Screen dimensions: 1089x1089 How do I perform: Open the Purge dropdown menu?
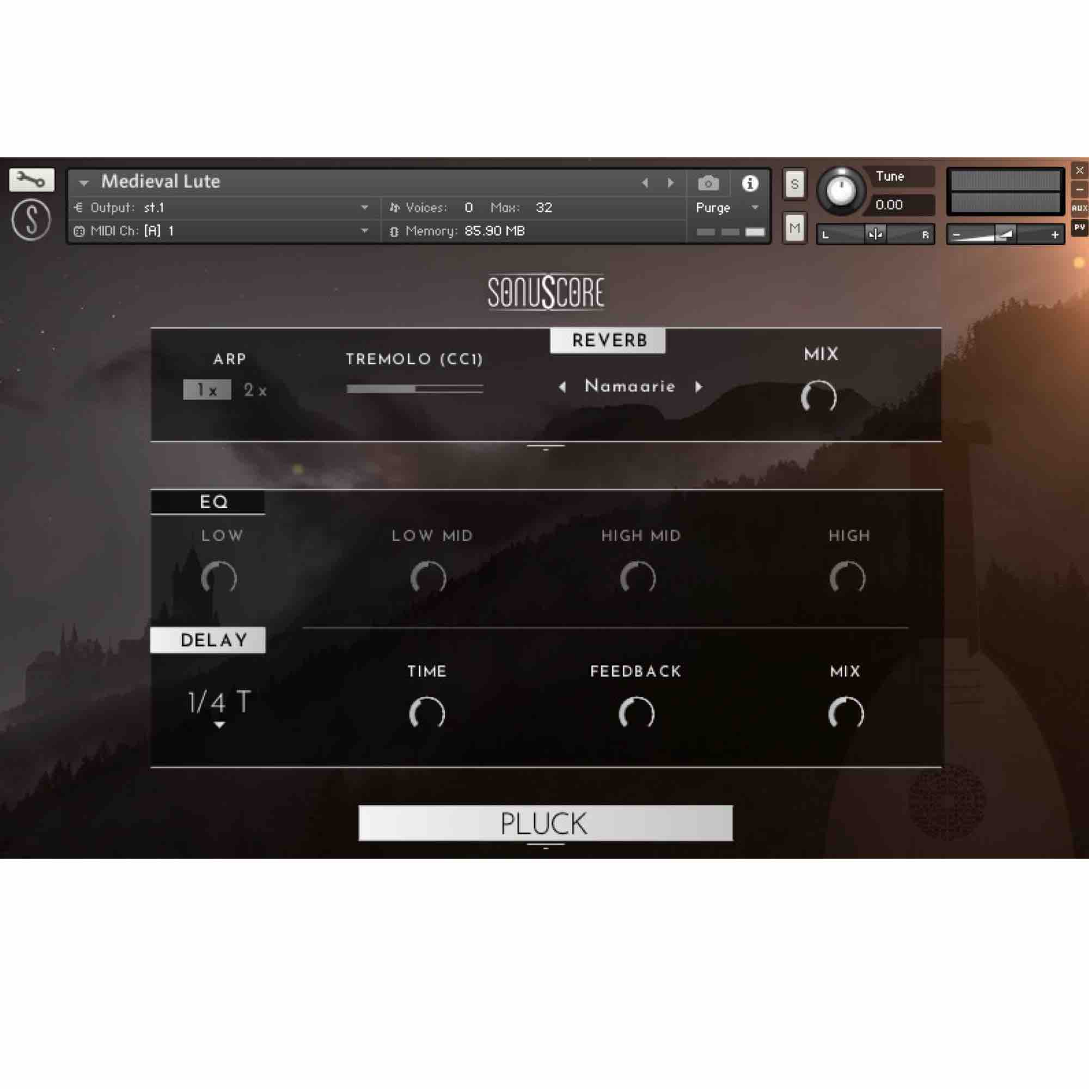point(755,207)
